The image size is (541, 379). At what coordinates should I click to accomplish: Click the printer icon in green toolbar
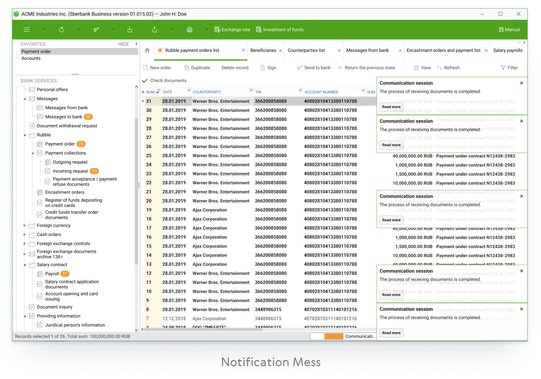click(190, 30)
